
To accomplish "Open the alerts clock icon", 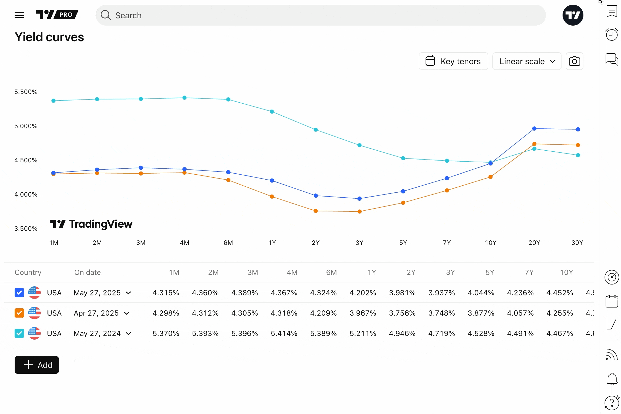I will 611,35.
